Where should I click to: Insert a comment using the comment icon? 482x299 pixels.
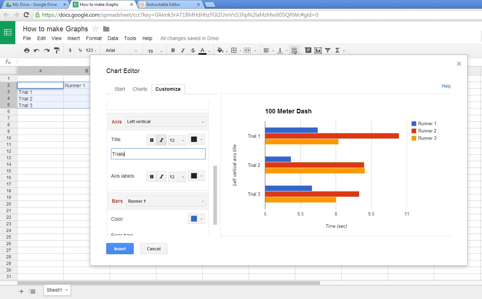click(x=308, y=50)
